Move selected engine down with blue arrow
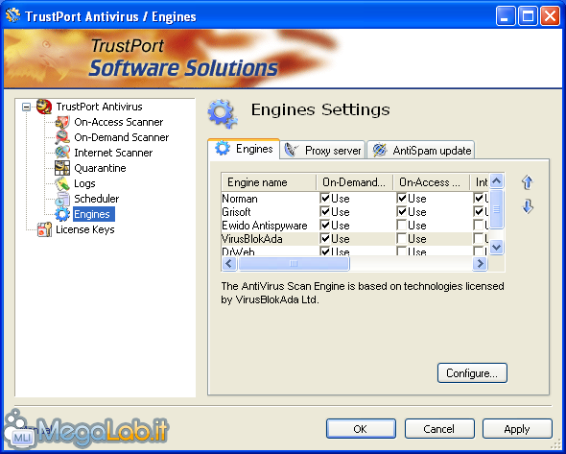 click(x=528, y=206)
